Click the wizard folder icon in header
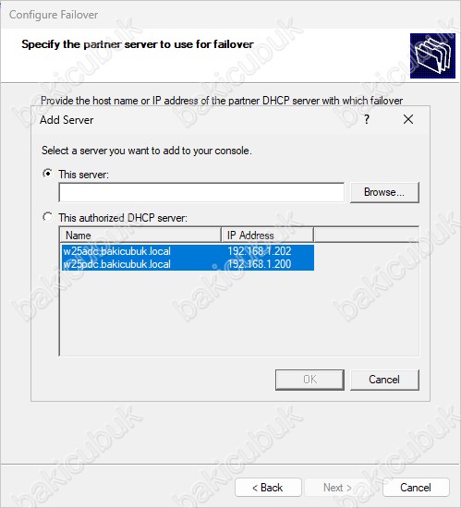The width and height of the screenshot is (461, 508). [432, 55]
